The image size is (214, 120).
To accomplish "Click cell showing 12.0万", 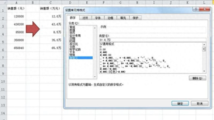I will pos(51,16).
